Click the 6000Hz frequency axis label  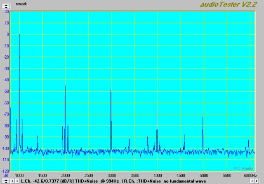click(x=250, y=175)
